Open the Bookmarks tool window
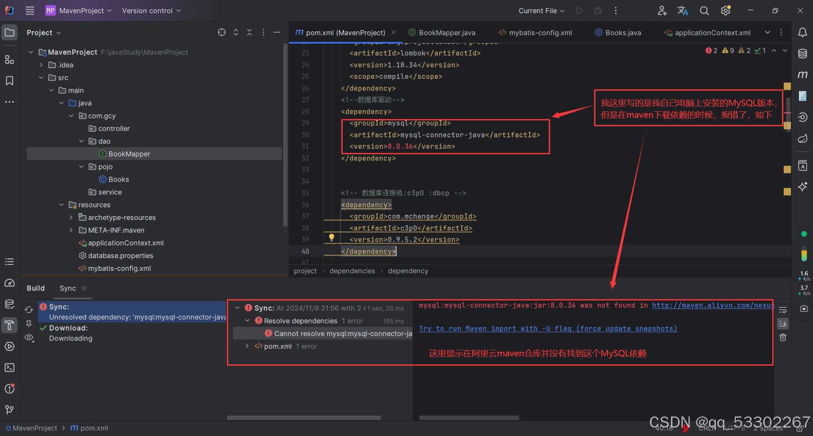 (x=9, y=81)
